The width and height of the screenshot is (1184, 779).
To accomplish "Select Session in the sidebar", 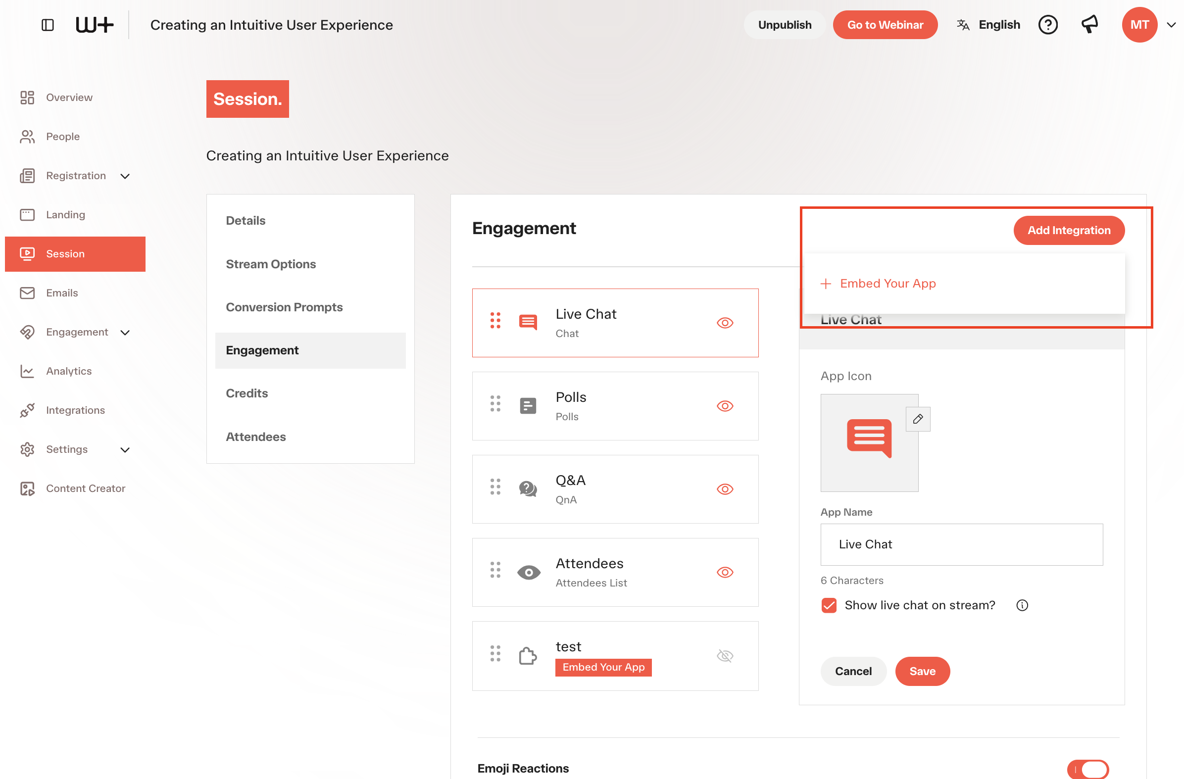I will point(75,254).
